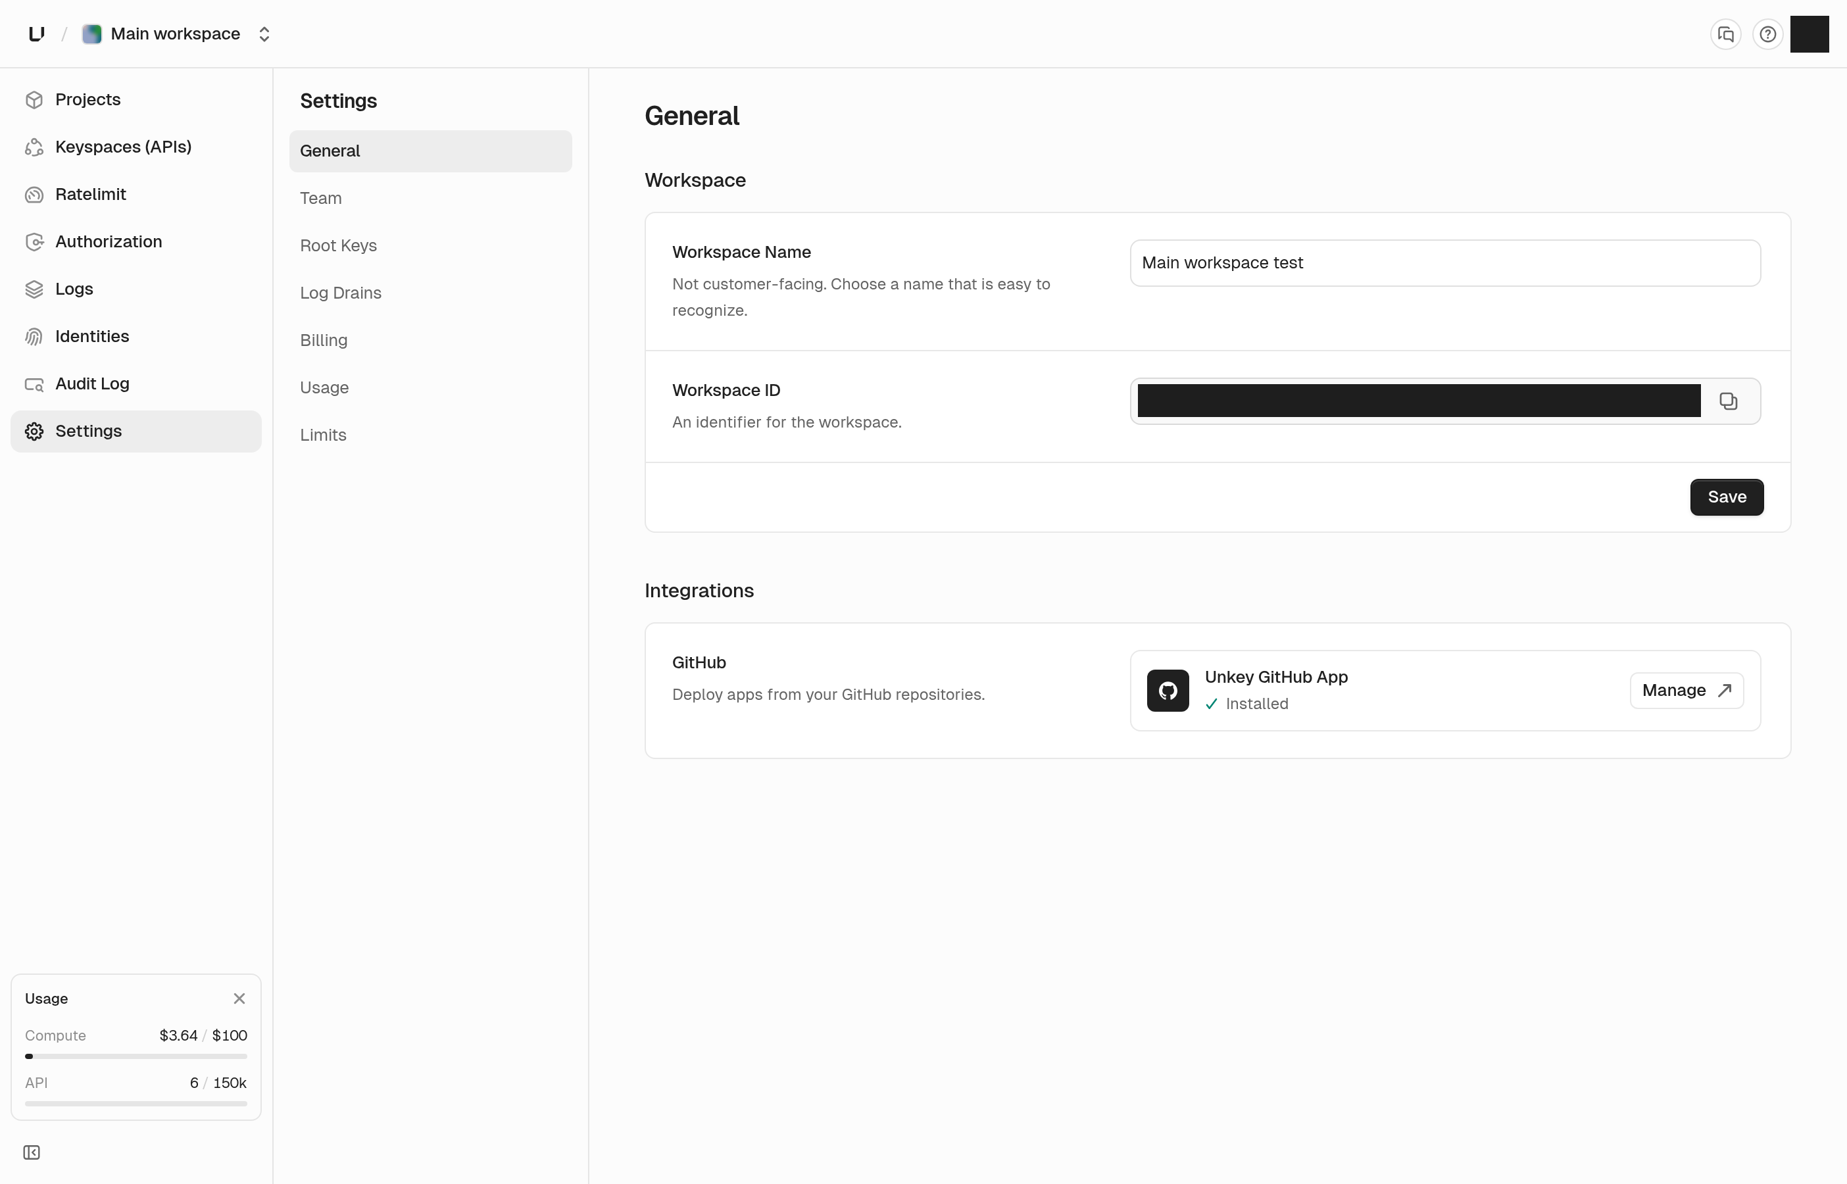
Task: Open Authorization section
Action: [136, 241]
